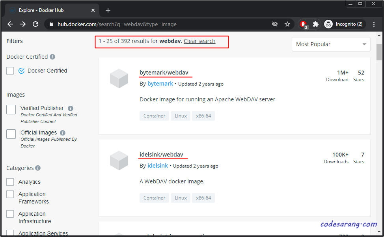
Task: Show Categories info icon
Action: pos(38,168)
